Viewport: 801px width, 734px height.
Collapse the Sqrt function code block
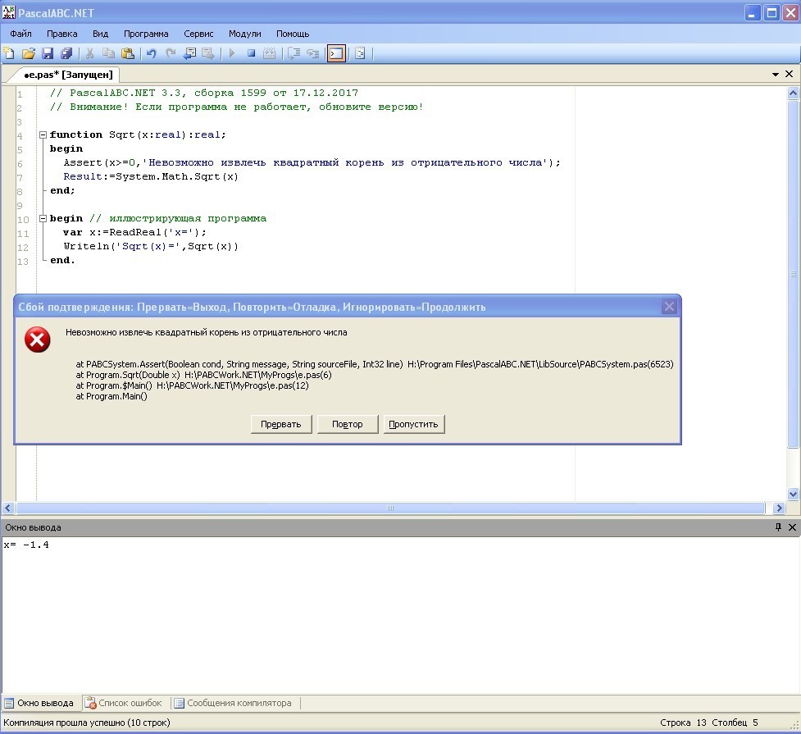tap(43, 135)
